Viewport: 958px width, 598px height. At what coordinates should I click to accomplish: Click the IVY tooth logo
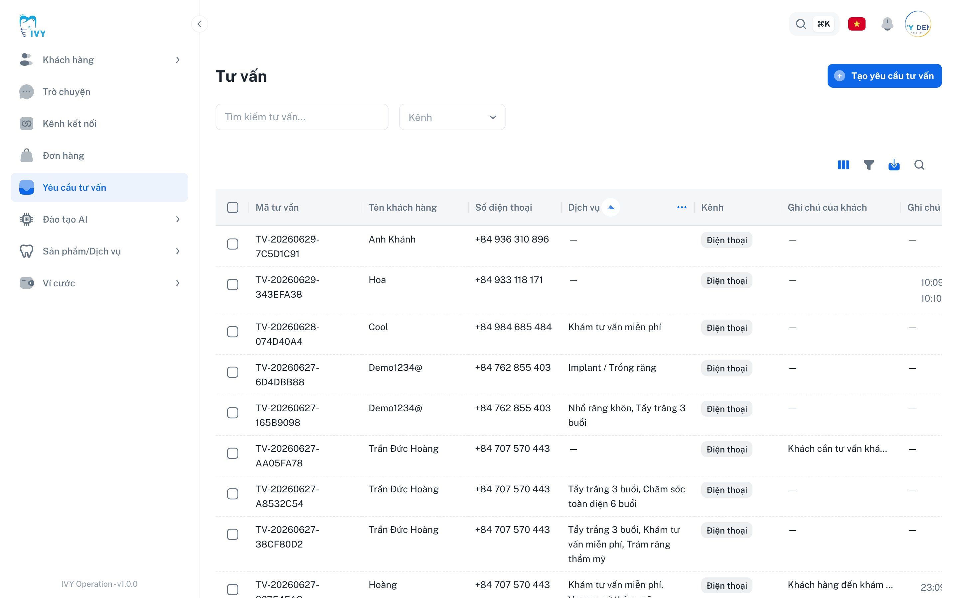coord(33,26)
